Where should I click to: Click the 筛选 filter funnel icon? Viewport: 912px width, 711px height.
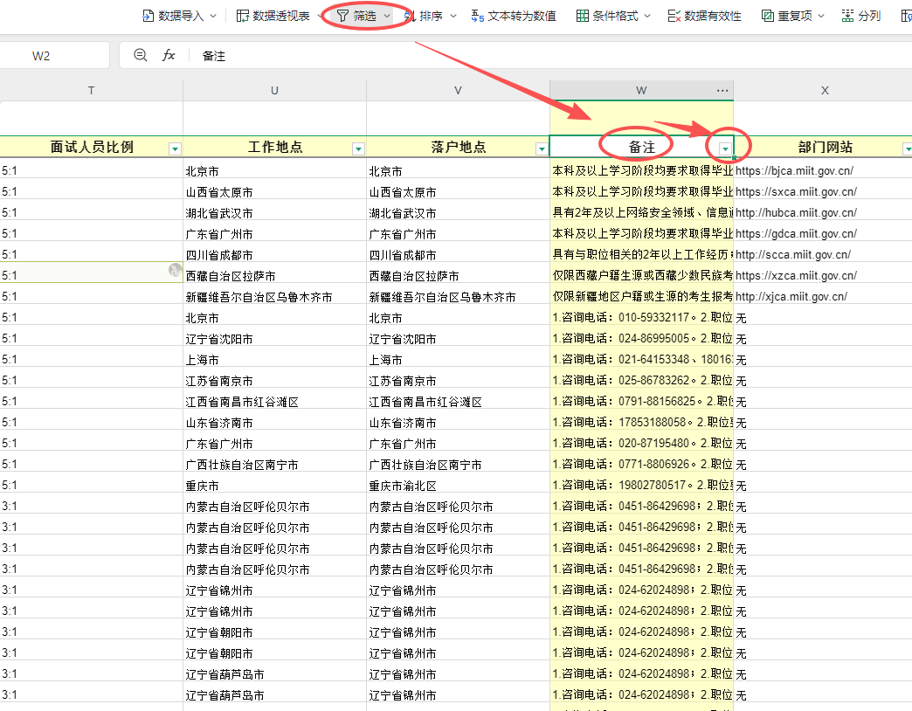[x=342, y=16]
